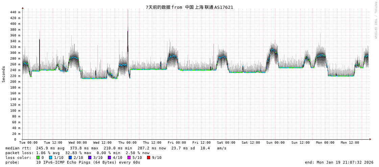The image size is (379, 167).
Task: Click the 200 m y-axis tick label
Action: (x=15, y=81)
